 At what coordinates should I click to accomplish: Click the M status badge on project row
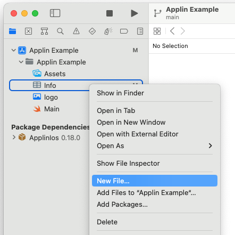[x=135, y=50]
